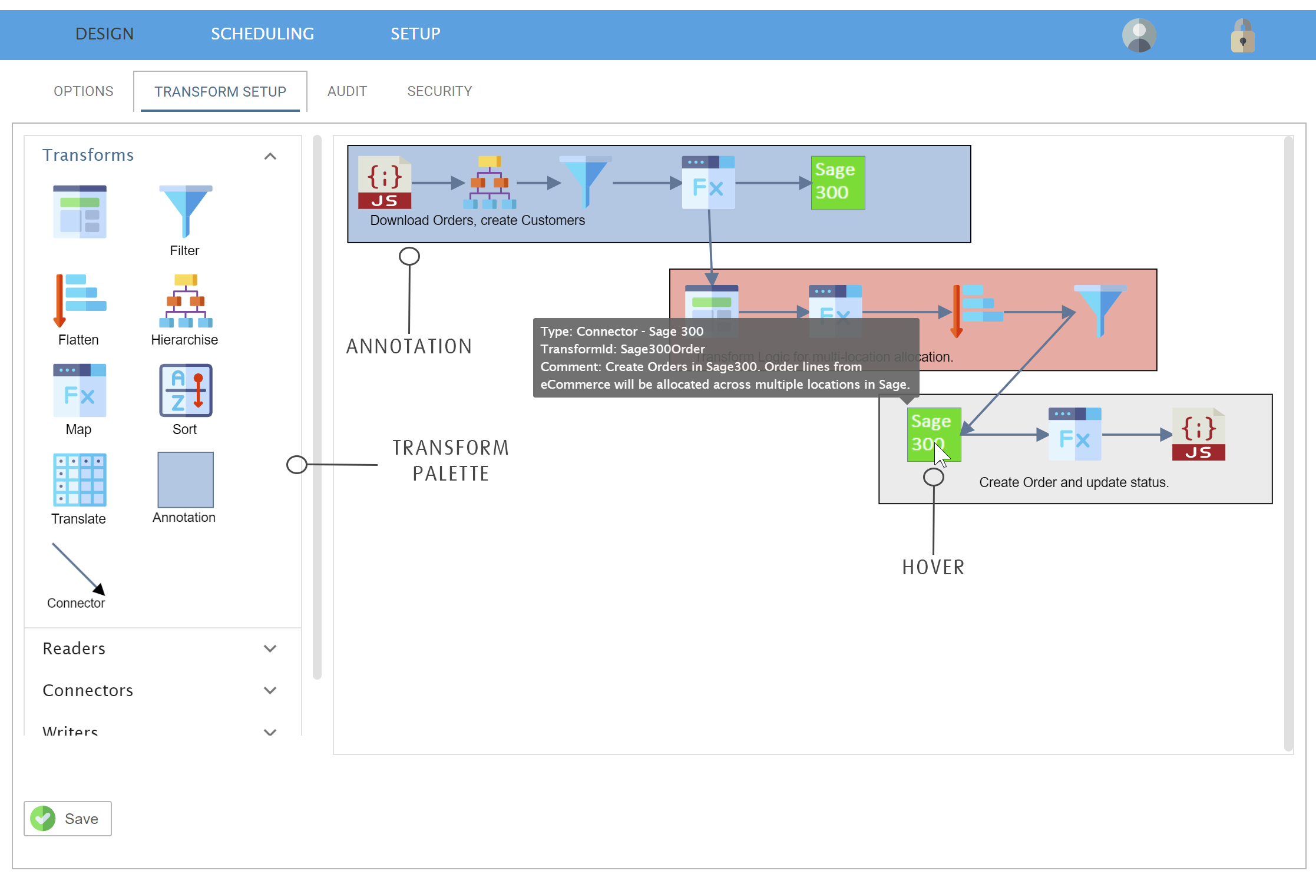This screenshot has width=1316, height=874.
Task: Pick the Hierarchise transform icon
Action: click(x=185, y=301)
